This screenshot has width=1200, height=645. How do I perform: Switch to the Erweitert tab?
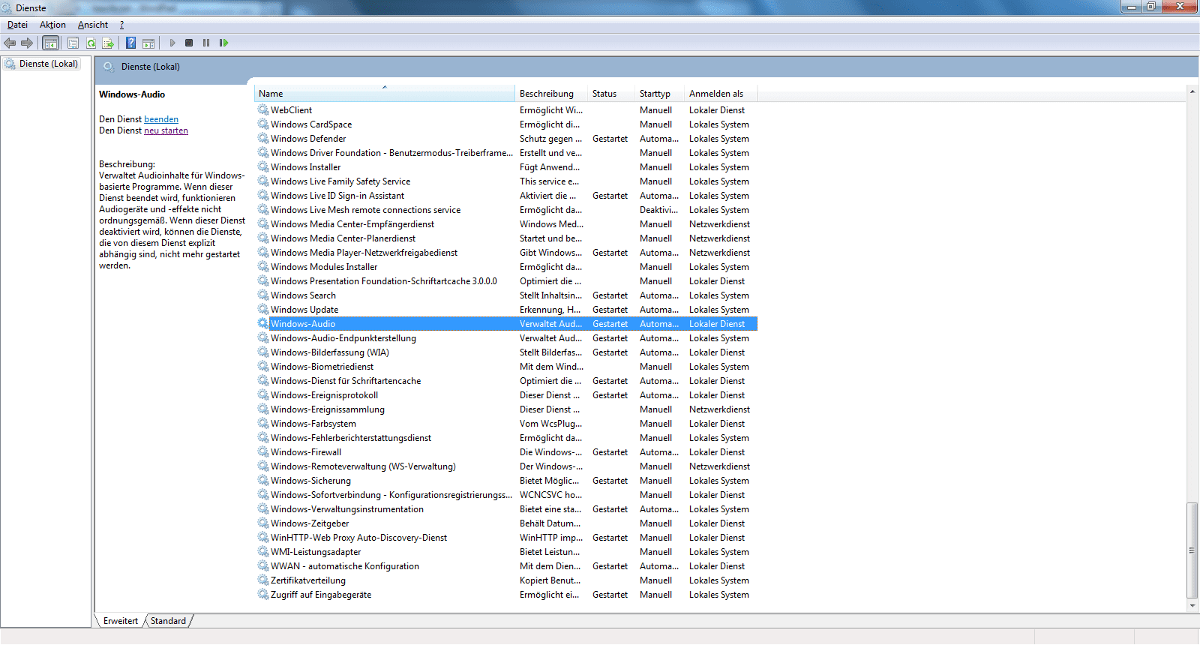coord(121,621)
